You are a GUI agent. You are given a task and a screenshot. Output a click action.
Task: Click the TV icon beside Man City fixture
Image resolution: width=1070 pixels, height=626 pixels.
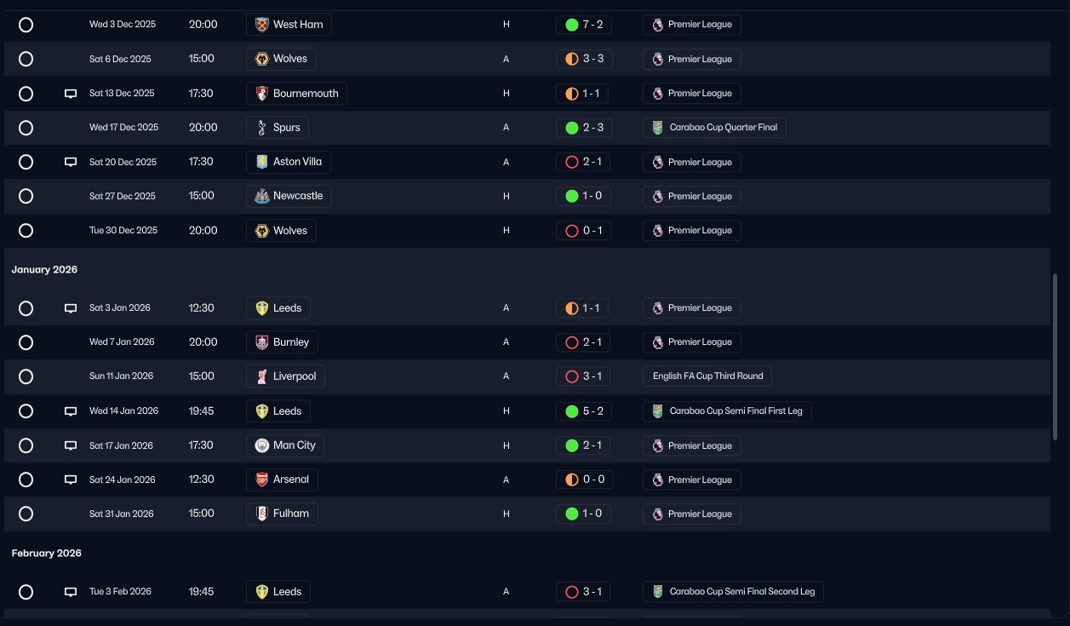click(71, 445)
